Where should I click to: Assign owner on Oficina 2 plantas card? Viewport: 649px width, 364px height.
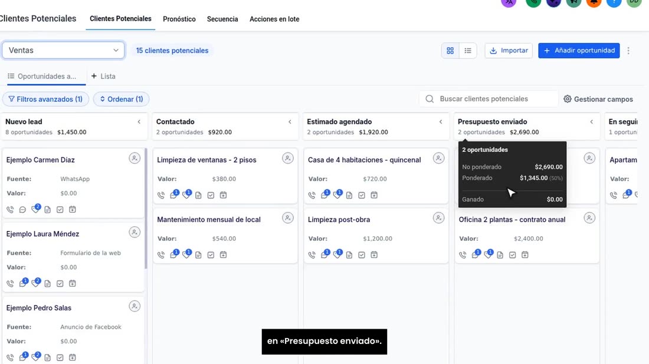(589, 218)
